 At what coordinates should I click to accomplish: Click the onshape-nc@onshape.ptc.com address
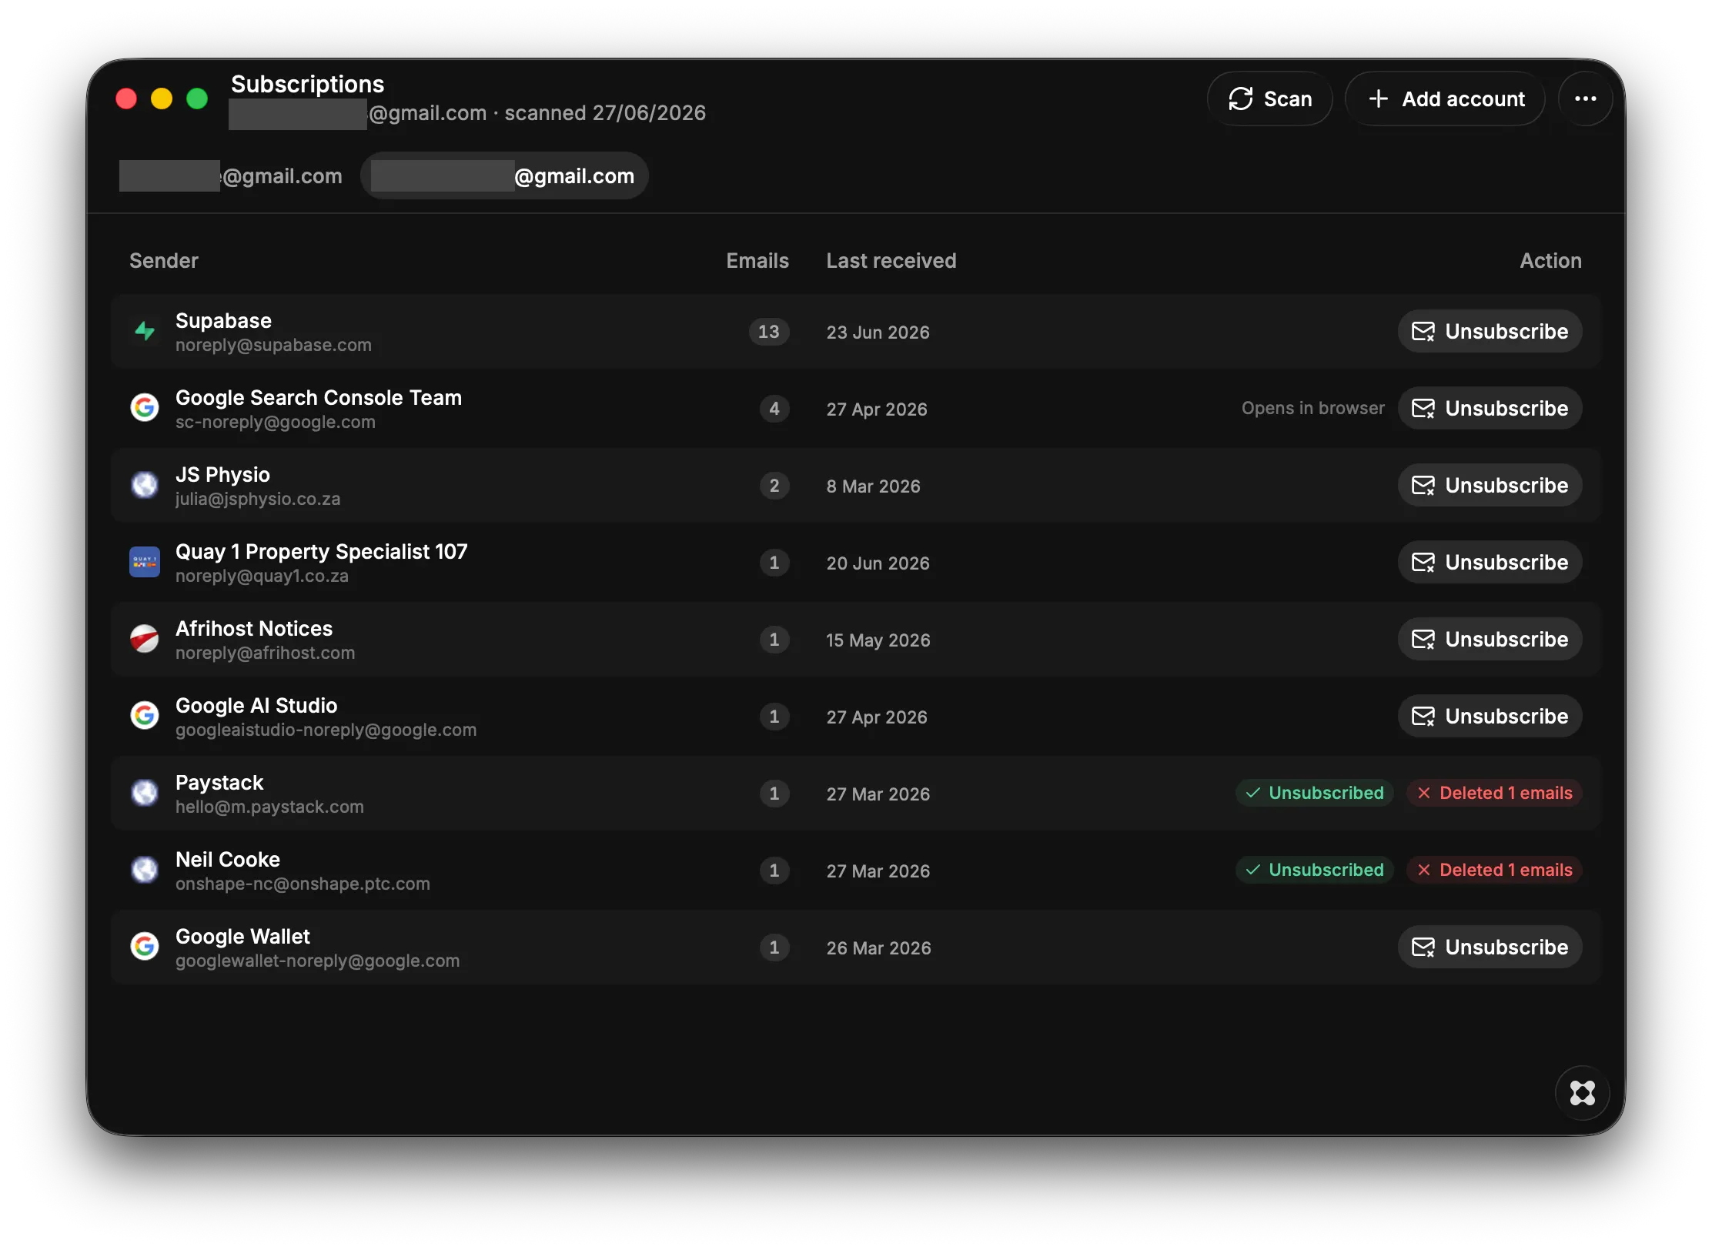[x=303, y=884]
